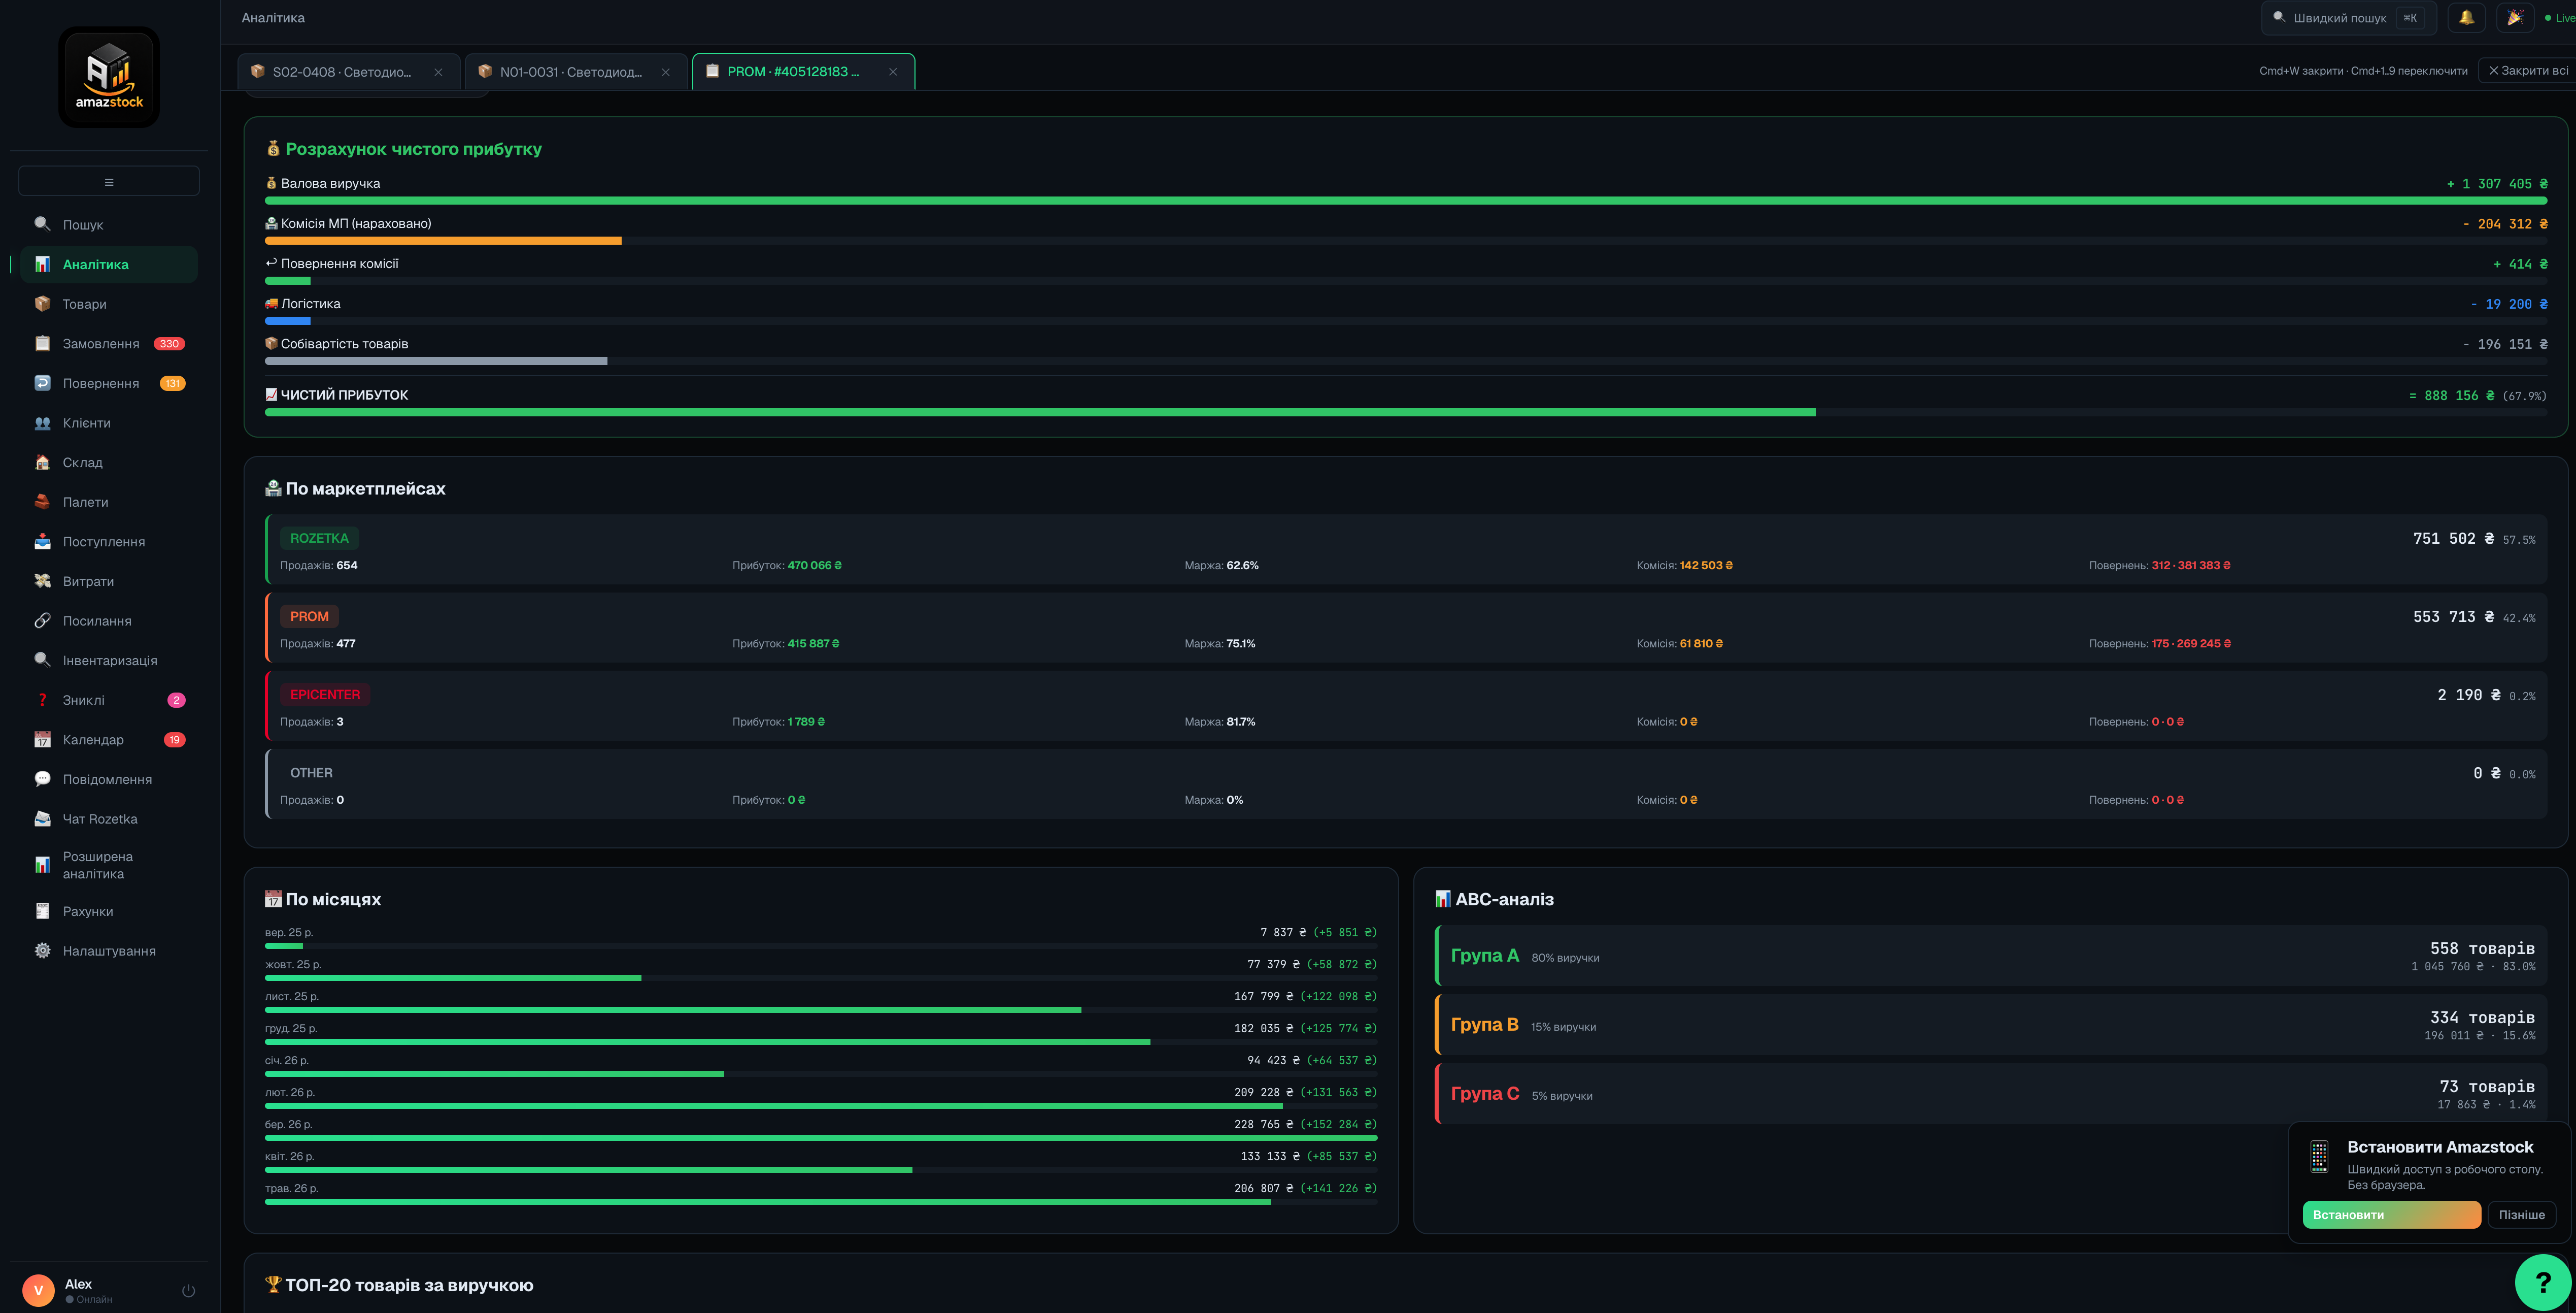The width and height of the screenshot is (2576, 1313).
Task: Click the Витрати money icon
Action: (x=42, y=581)
